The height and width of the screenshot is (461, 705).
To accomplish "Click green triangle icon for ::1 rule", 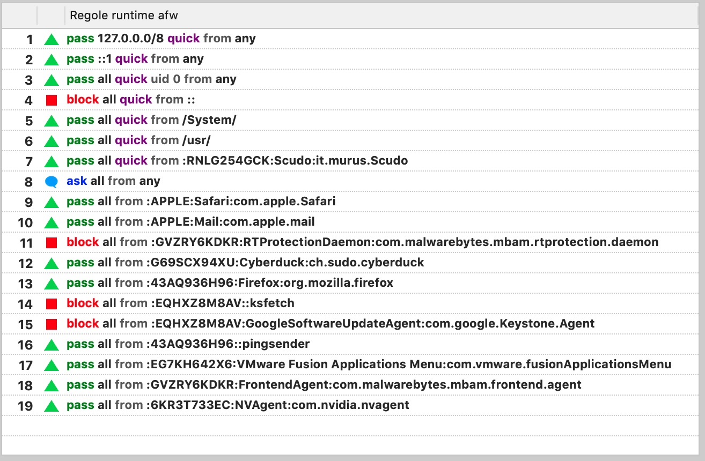I will (51, 60).
